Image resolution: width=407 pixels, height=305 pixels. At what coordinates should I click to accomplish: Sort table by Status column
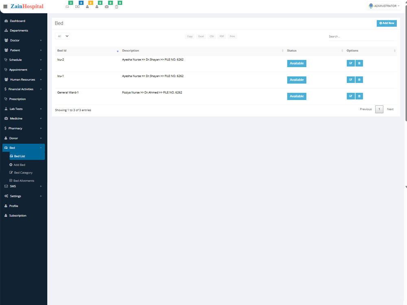(x=315, y=50)
